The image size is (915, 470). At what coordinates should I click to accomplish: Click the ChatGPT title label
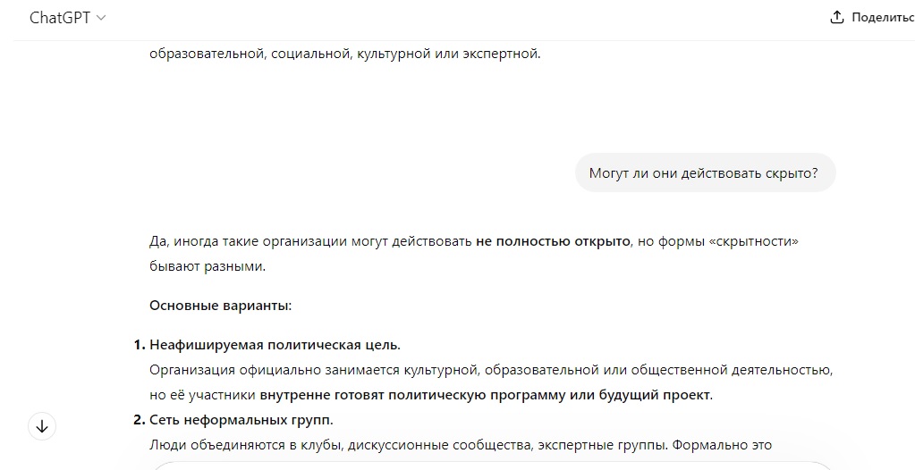[x=60, y=18]
